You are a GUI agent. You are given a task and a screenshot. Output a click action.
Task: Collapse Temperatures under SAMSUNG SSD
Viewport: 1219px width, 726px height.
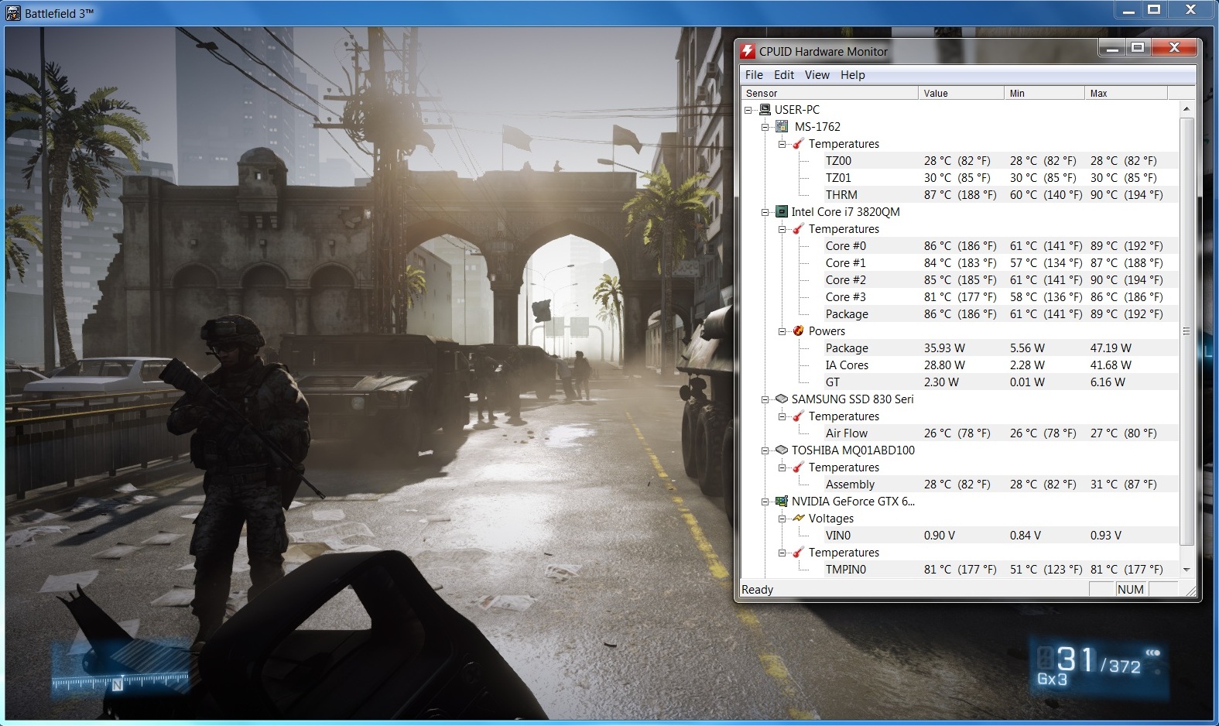[782, 416]
